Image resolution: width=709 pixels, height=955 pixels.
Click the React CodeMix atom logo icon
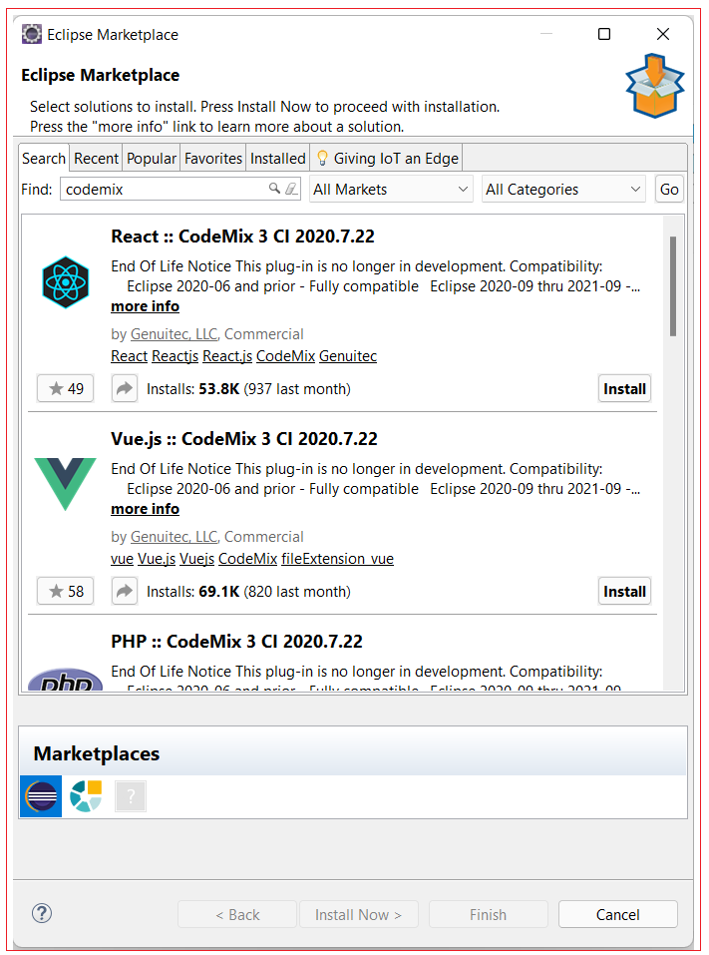(x=65, y=282)
